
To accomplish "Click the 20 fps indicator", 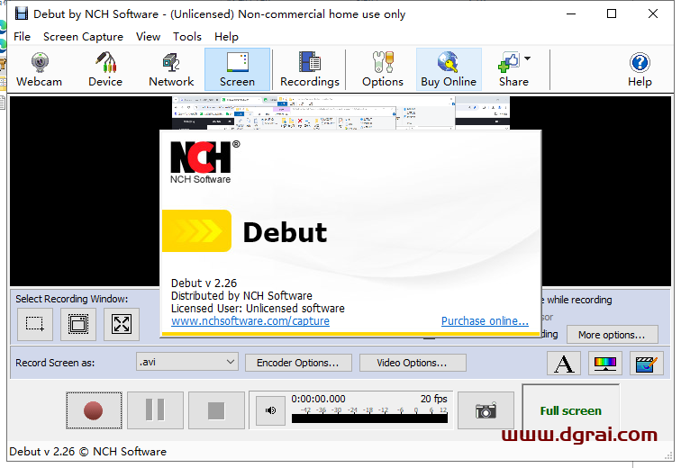I will tap(433, 399).
